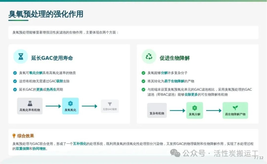
Task: Click the hourglass icon beside 延长GAC使用寿命
Action: coord(21,57)
